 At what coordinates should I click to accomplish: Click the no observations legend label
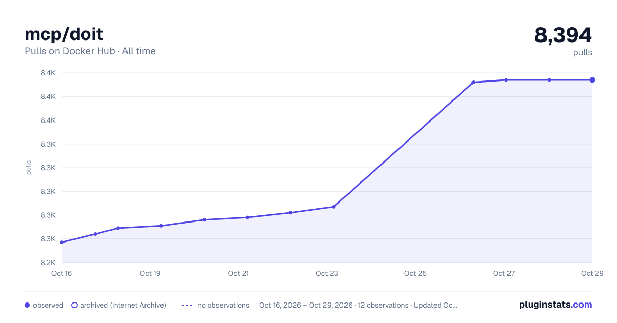click(223, 305)
